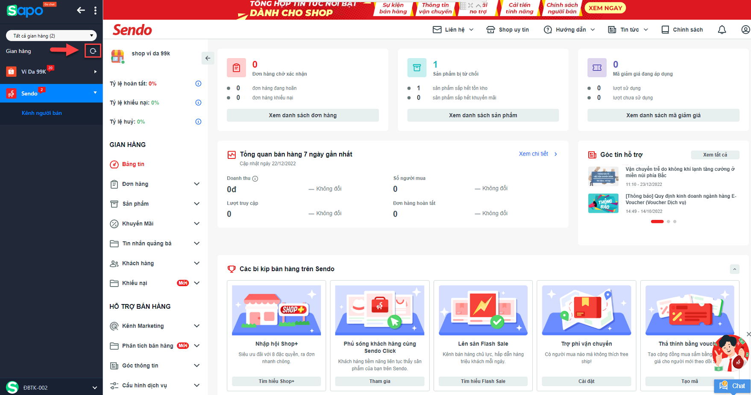The image size is (751, 395).
Task: Open the Quy định kinh doanh E-Voucher headline
Action: (x=681, y=199)
